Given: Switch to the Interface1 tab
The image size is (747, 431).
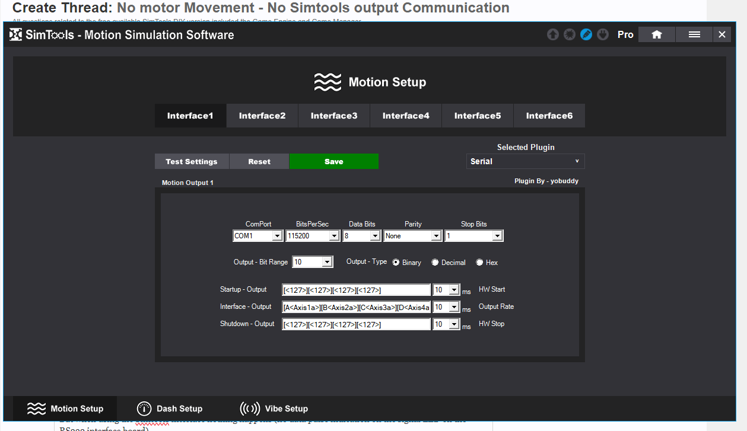Looking at the screenshot, I should point(190,116).
